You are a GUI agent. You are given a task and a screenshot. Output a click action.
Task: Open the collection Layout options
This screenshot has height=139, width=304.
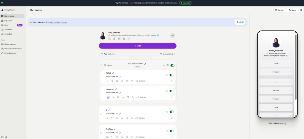pyautogui.click(x=108, y=65)
